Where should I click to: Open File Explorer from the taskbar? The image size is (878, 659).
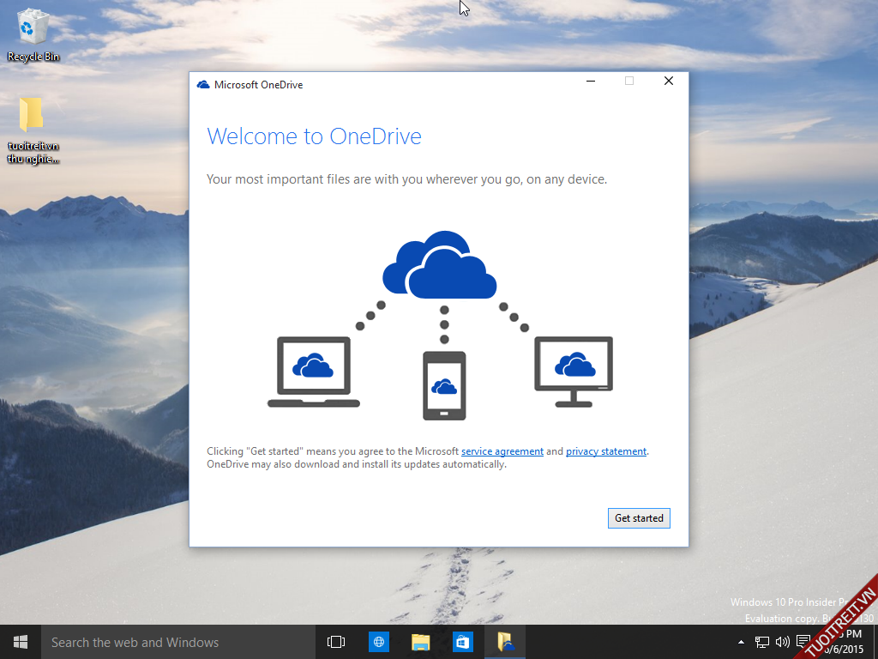coord(420,642)
